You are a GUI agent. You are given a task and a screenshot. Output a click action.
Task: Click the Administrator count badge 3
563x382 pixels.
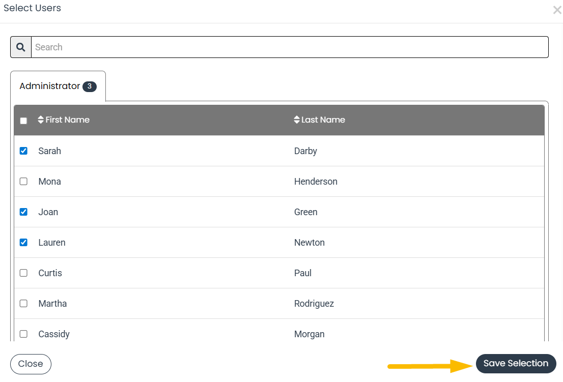[x=90, y=86]
